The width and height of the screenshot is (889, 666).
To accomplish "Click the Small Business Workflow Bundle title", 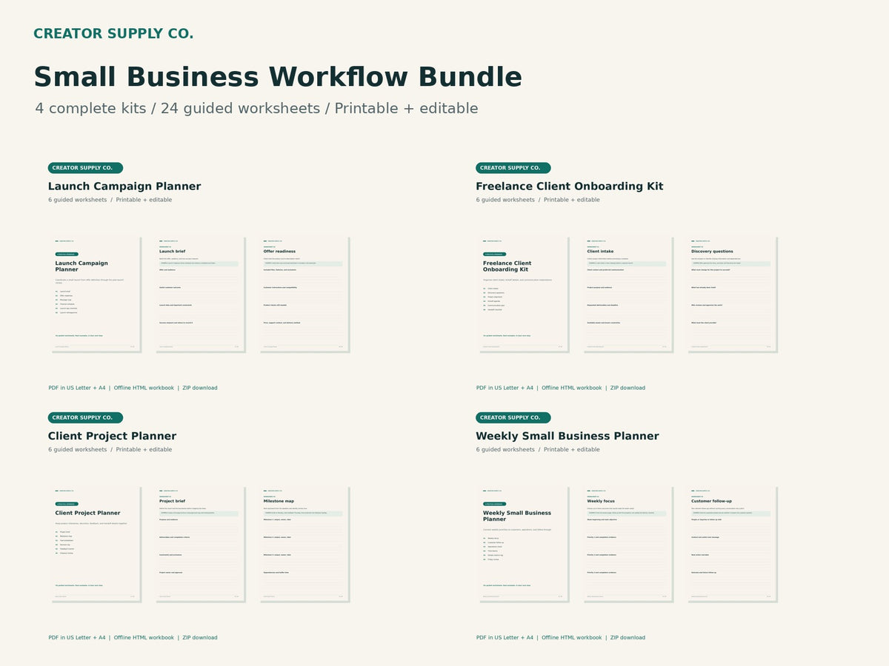I will (x=278, y=77).
